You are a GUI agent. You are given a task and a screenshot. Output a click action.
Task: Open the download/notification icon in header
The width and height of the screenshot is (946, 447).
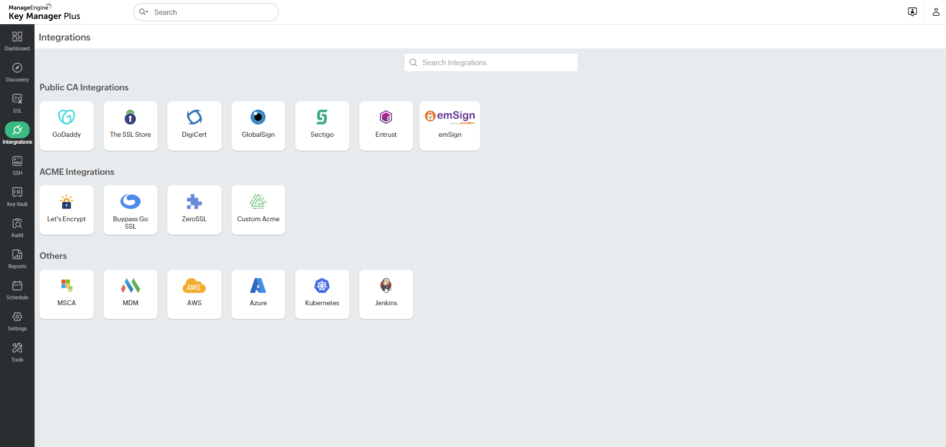pos(912,12)
